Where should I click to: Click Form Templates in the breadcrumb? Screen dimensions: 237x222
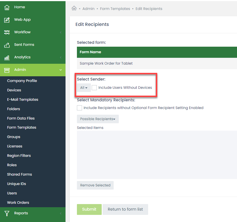click(x=115, y=9)
